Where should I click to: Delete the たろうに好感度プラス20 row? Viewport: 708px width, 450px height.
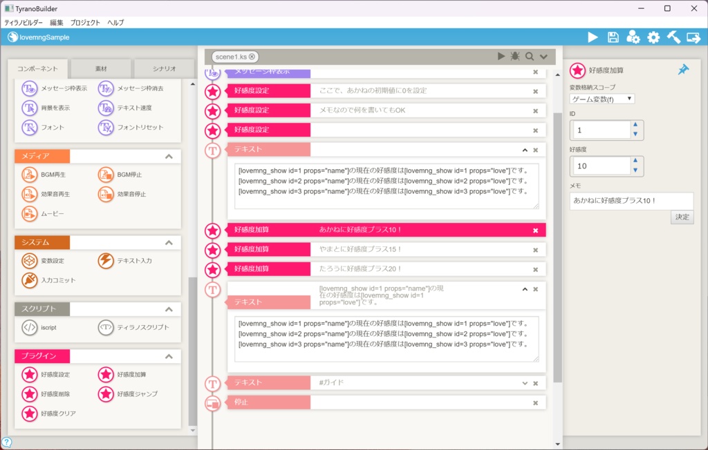click(536, 270)
